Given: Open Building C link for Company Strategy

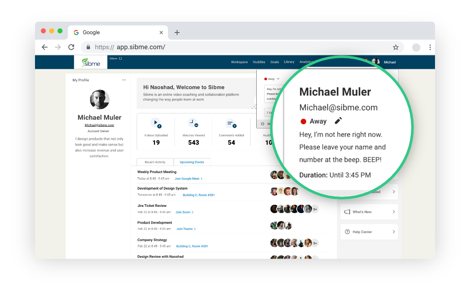Looking at the screenshot, I should click(192, 246).
